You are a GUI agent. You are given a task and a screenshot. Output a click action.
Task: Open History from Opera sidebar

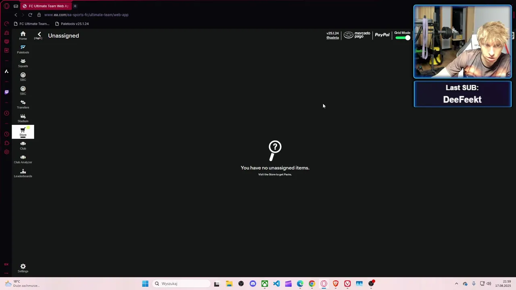point(6,134)
